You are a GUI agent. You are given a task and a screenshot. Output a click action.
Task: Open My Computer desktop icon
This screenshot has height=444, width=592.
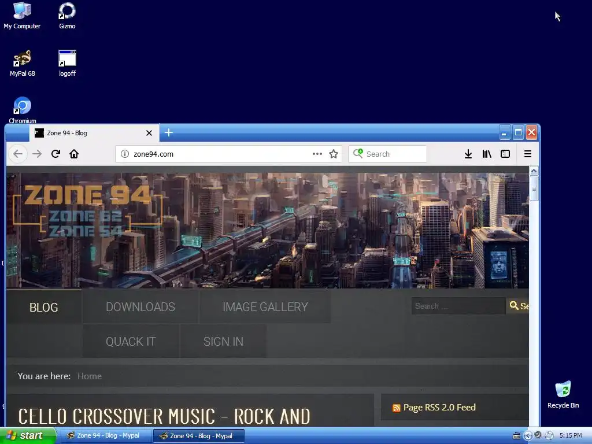(22, 16)
